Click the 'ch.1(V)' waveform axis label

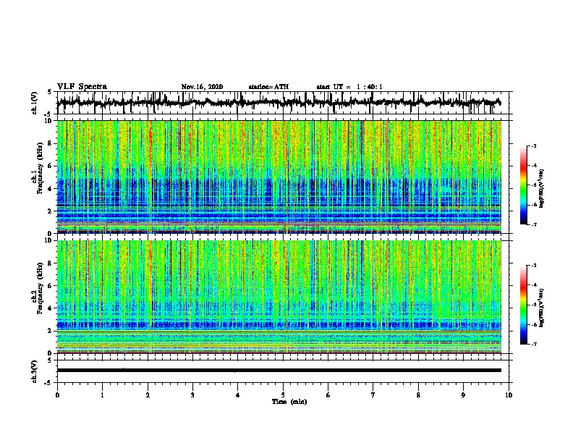pyautogui.click(x=35, y=103)
